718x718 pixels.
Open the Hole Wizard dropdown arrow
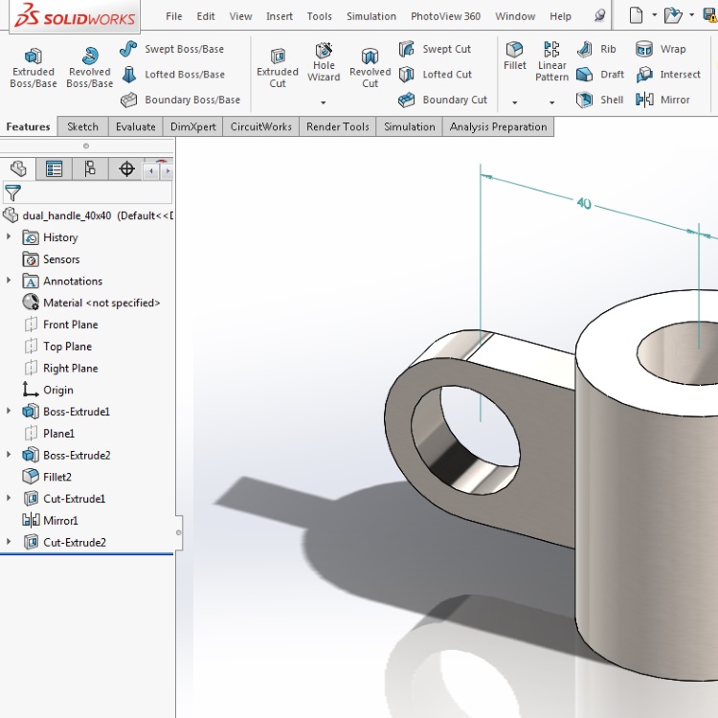324,101
